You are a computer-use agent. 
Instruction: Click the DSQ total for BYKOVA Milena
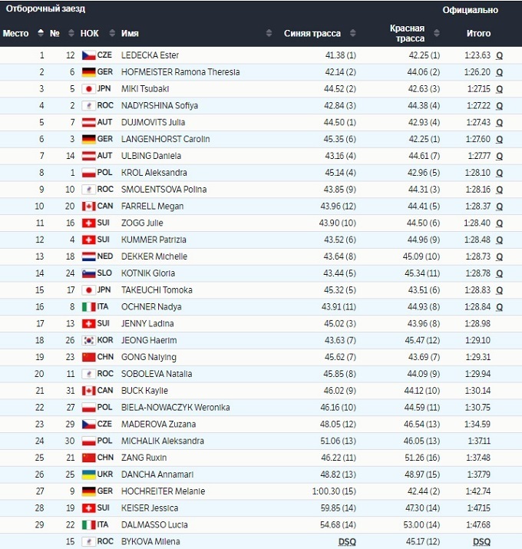(481, 541)
